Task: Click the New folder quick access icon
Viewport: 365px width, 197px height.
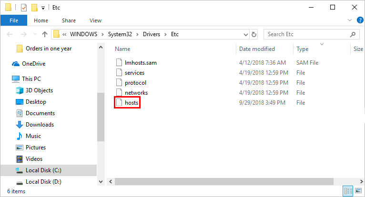Action: pyautogui.click(x=34, y=8)
